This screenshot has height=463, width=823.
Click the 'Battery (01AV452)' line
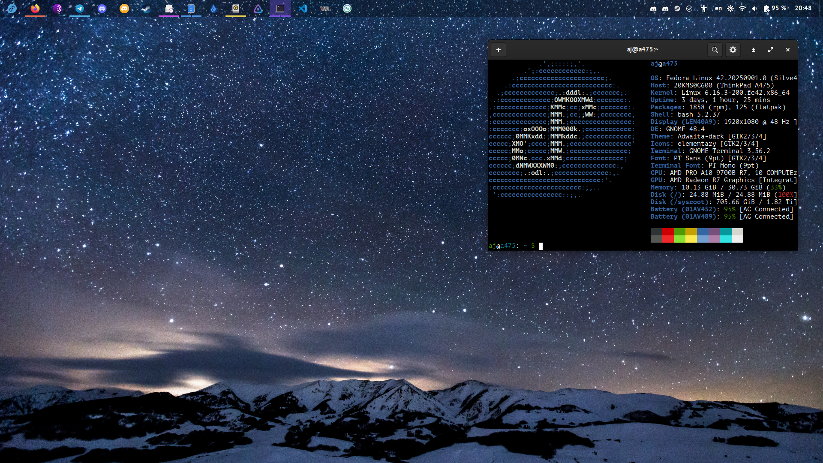click(x=722, y=209)
